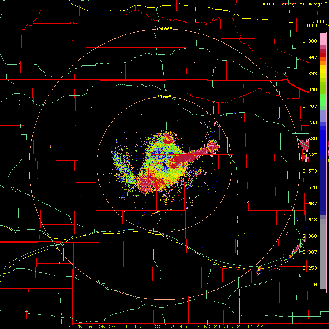This screenshot has height=329, width=329.
Task: Select the 0.520 legend value
Action: (310, 187)
